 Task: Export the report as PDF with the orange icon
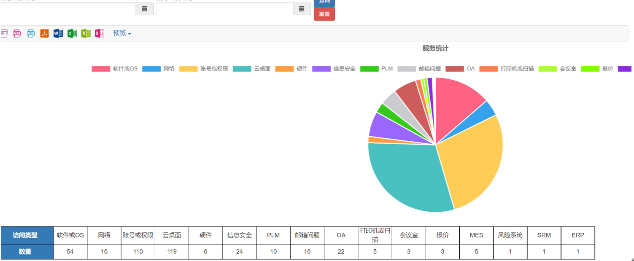click(44, 33)
